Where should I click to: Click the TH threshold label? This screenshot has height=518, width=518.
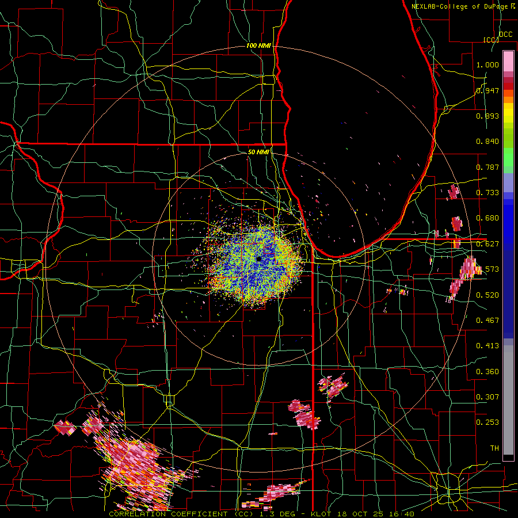[x=494, y=448]
